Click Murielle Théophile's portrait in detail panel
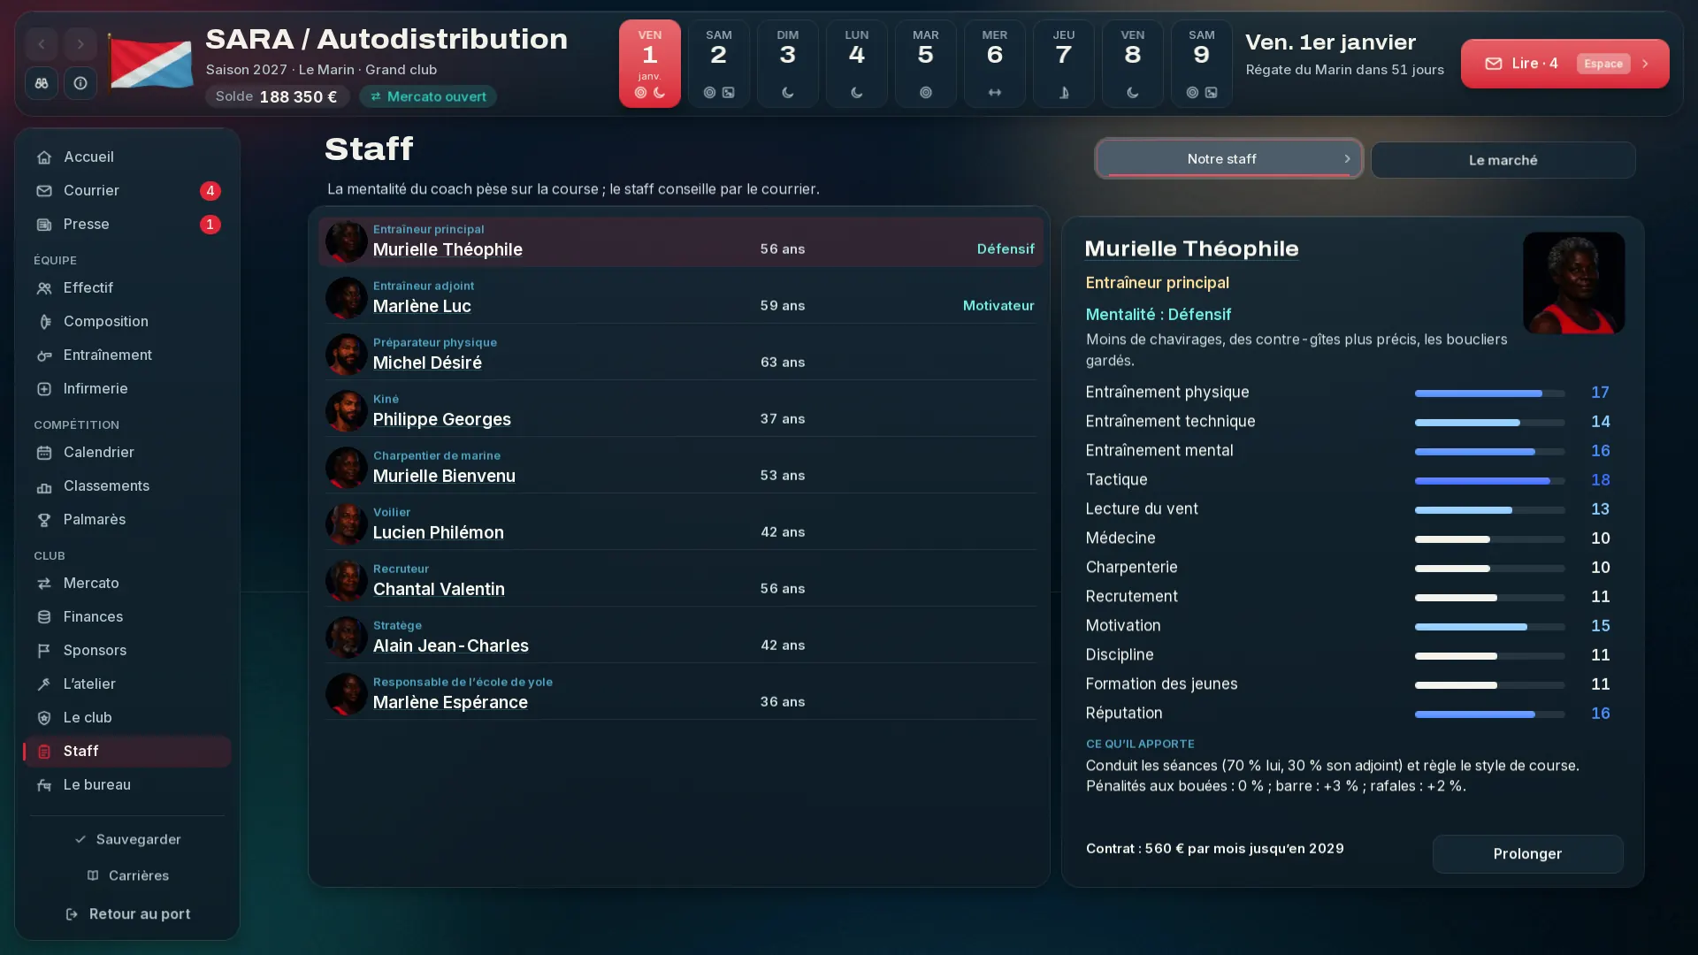Image resolution: width=1698 pixels, height=955 pixels. (1573, 283)
